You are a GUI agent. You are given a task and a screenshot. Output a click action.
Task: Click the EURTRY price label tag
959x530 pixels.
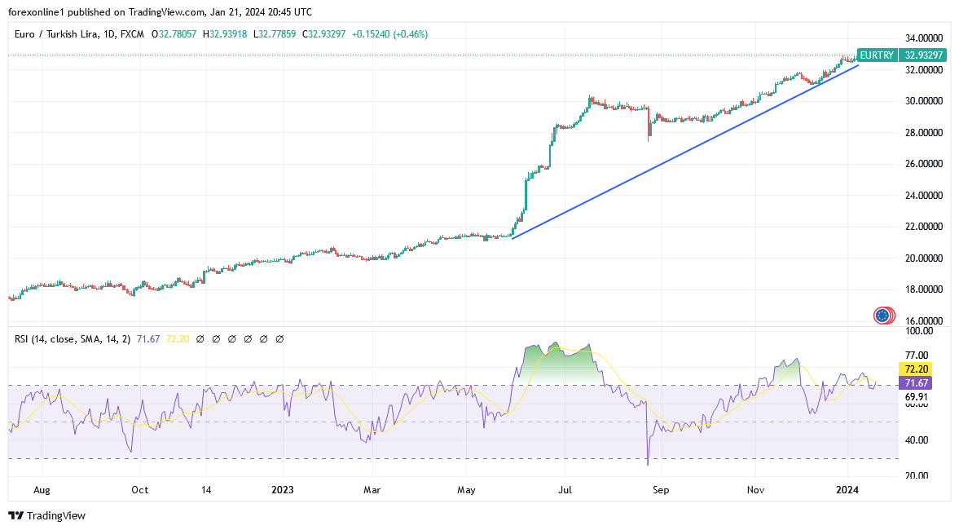tap(877, 55)
